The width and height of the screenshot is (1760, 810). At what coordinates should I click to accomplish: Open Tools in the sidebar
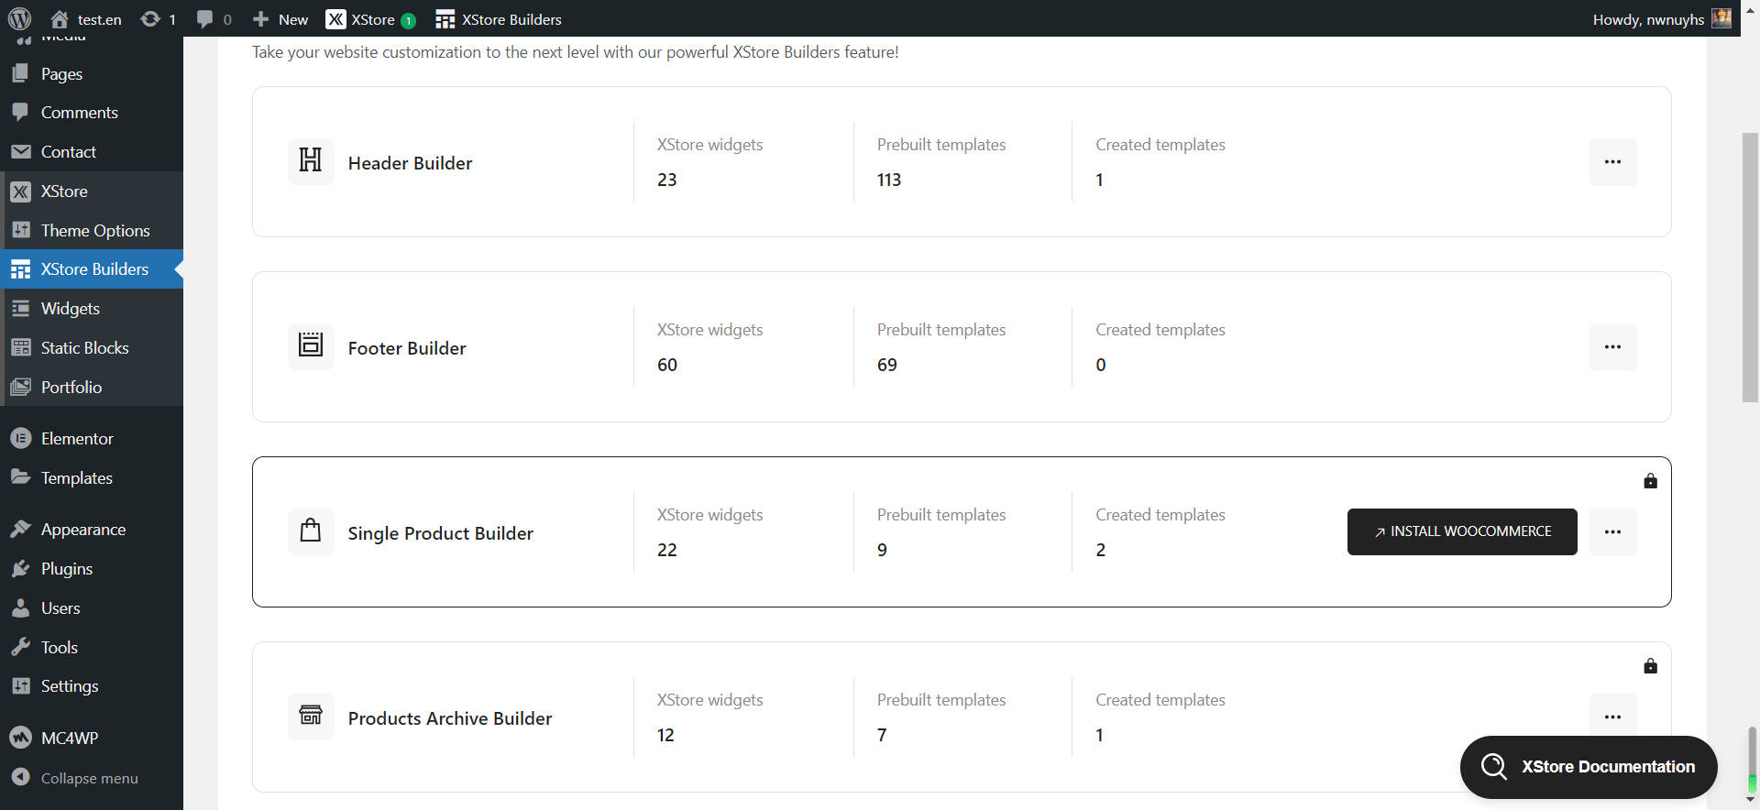tap(92, 648)
